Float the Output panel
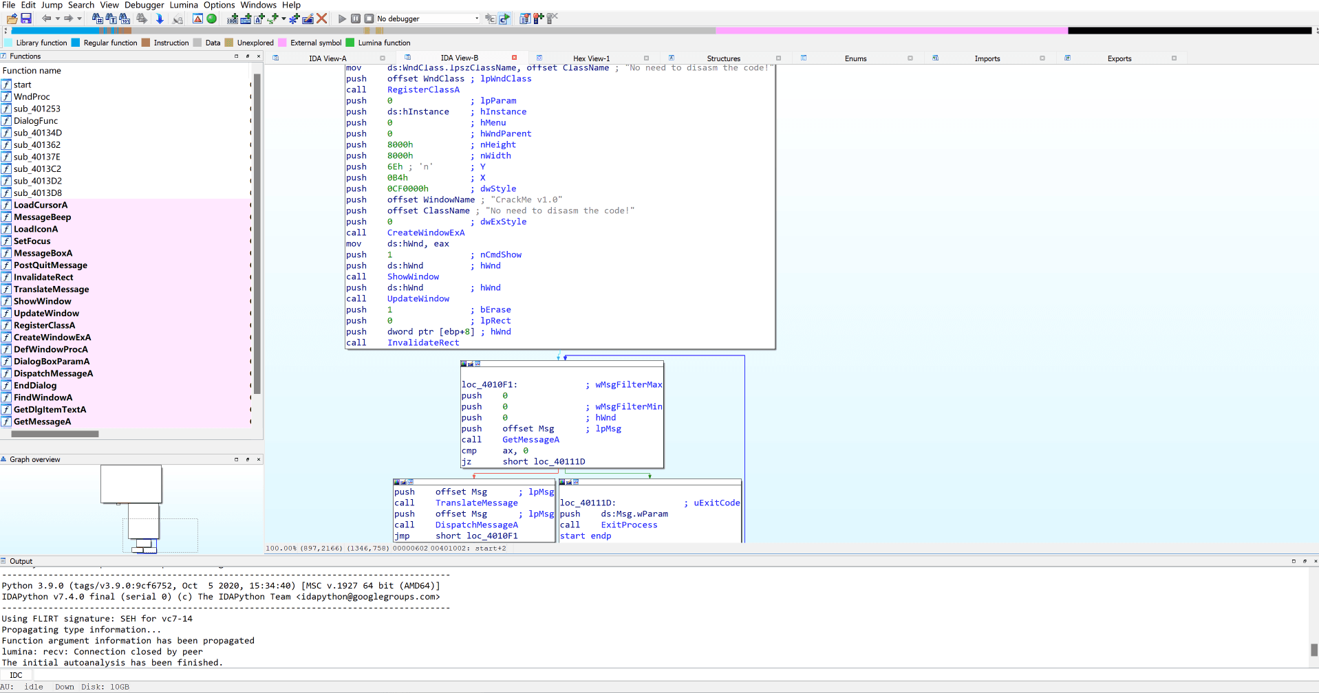This screenshot has width=1319, height=693. 1305,561
